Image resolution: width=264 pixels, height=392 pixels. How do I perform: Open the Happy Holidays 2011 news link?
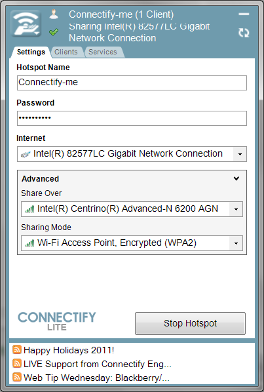(x=69, y=350)
